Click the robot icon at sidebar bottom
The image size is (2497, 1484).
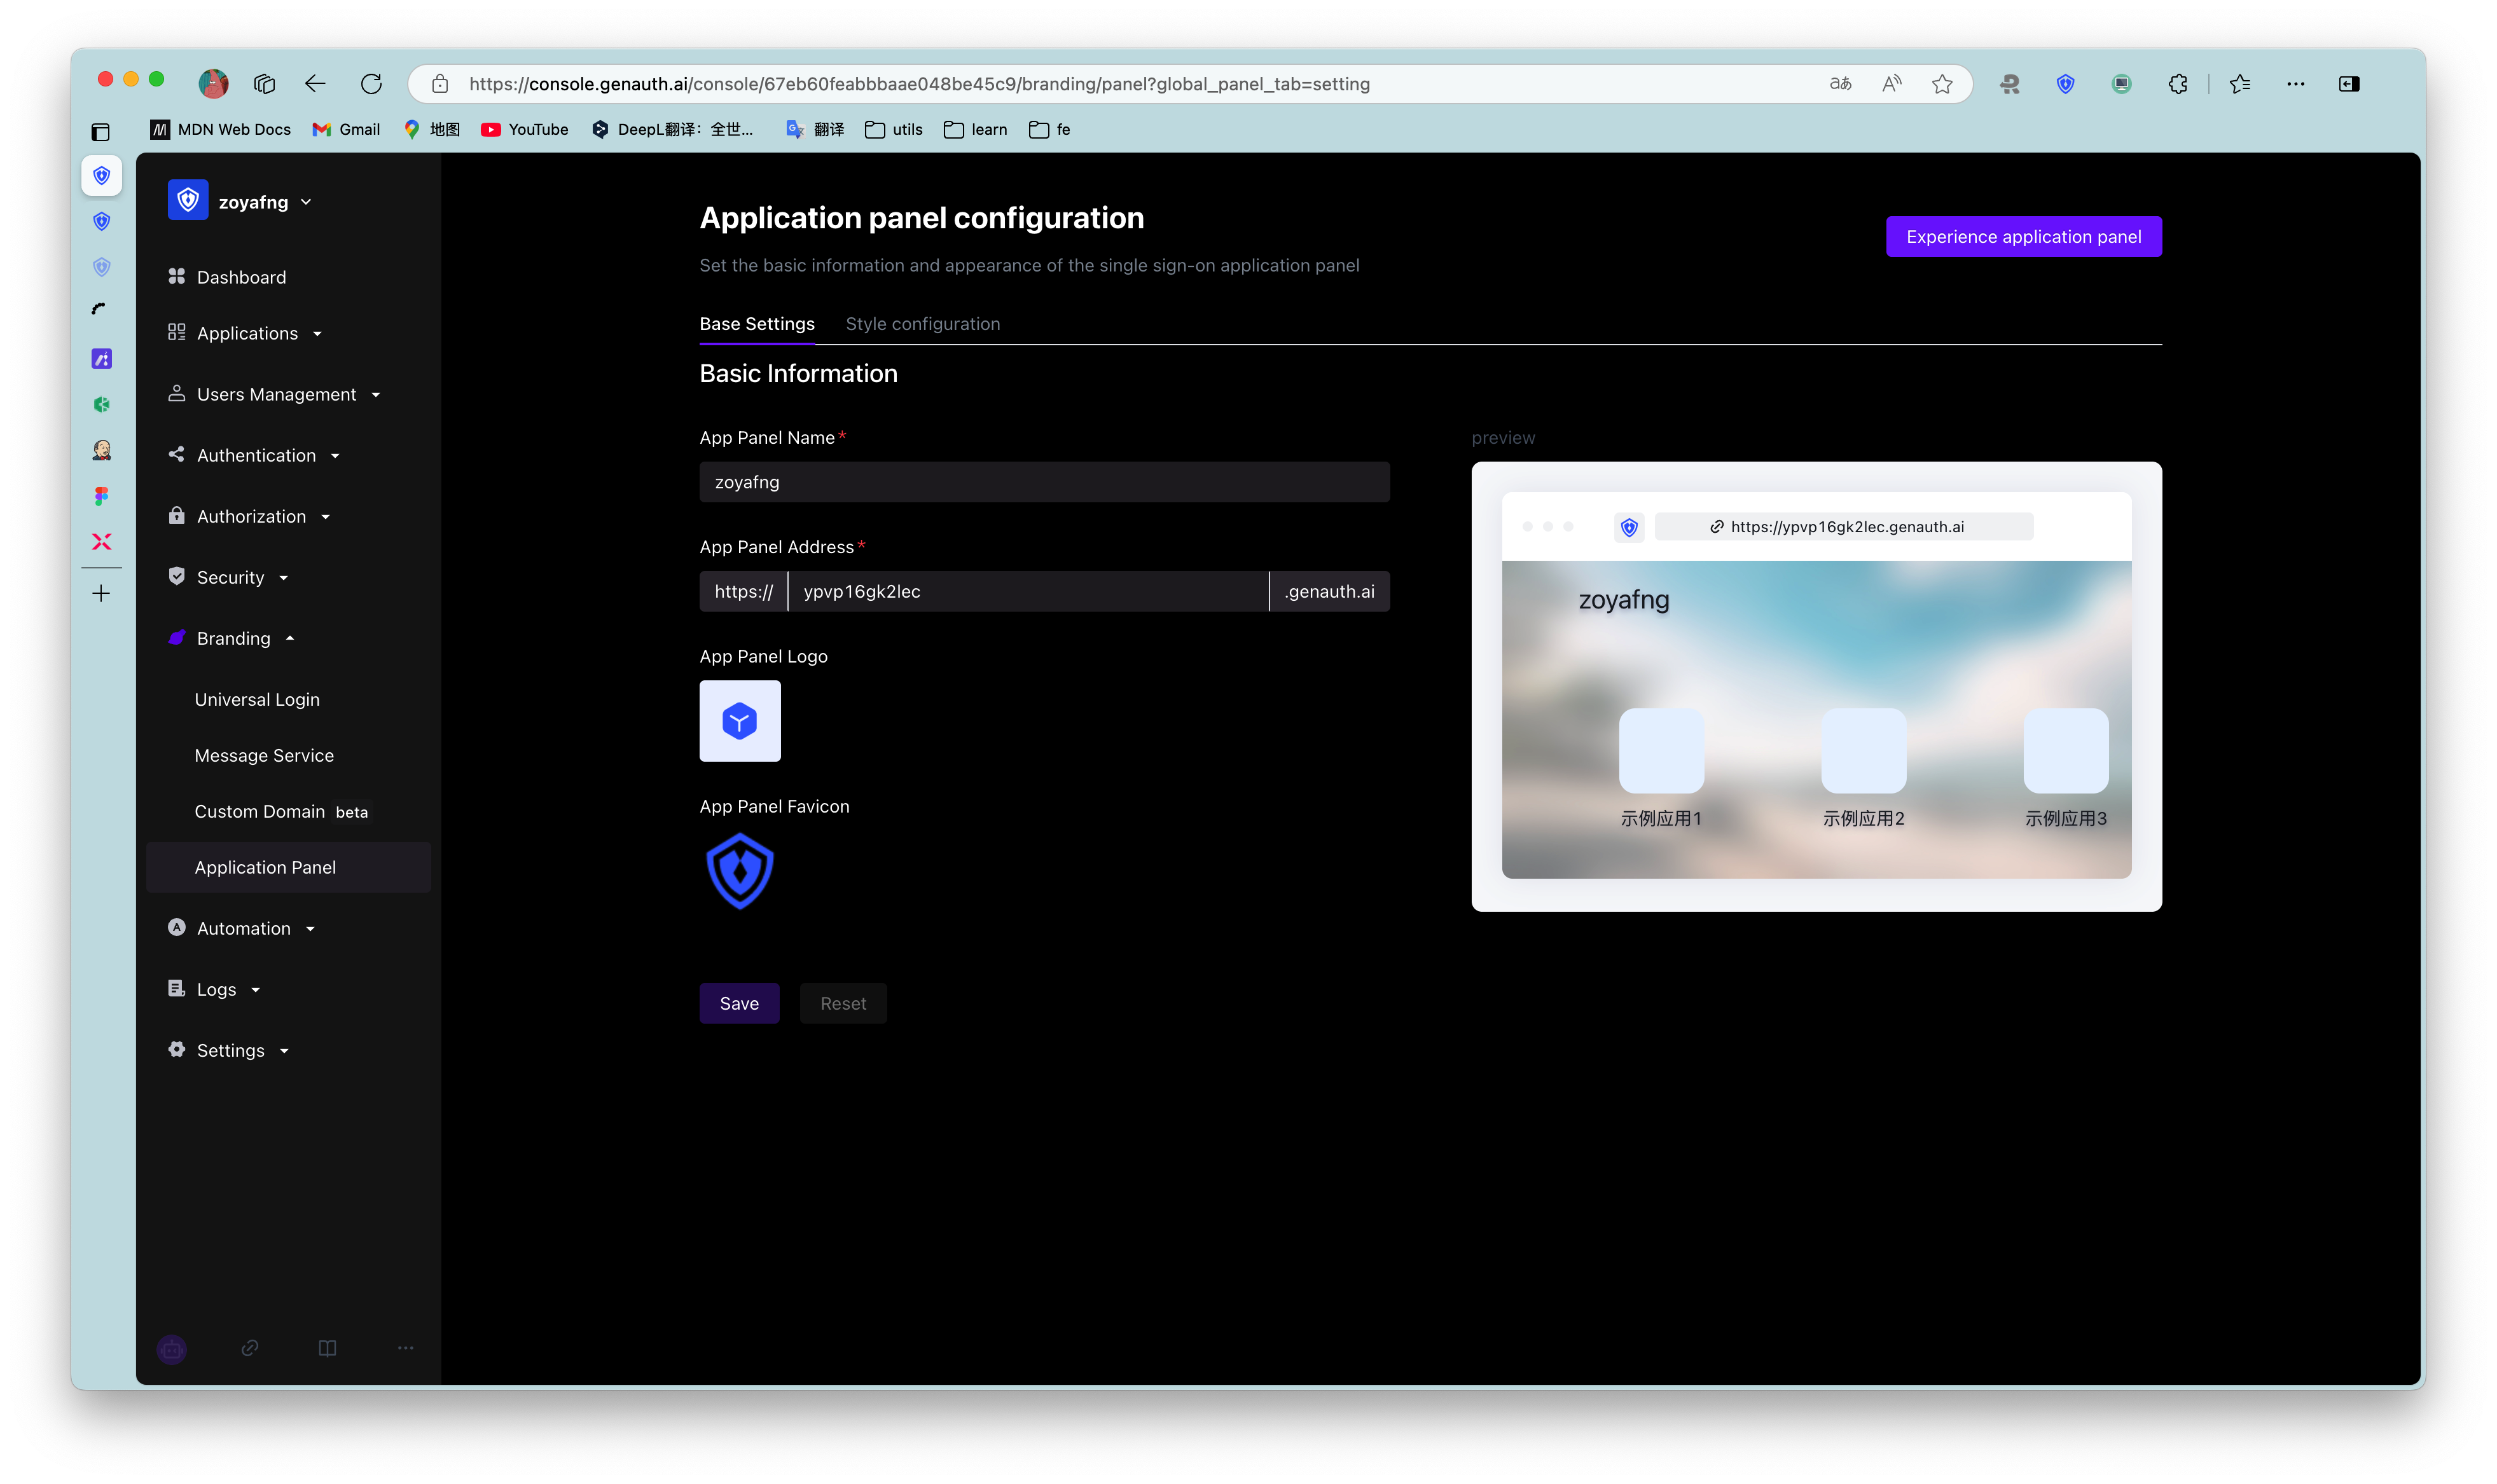click(172, 1349)
